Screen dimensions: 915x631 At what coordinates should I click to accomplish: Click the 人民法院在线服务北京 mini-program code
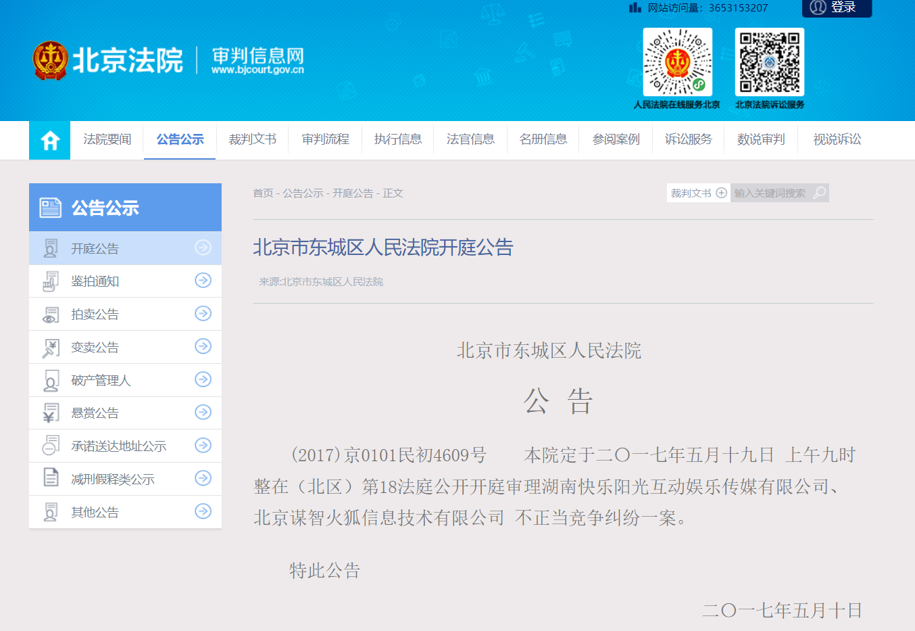(677, 62)
